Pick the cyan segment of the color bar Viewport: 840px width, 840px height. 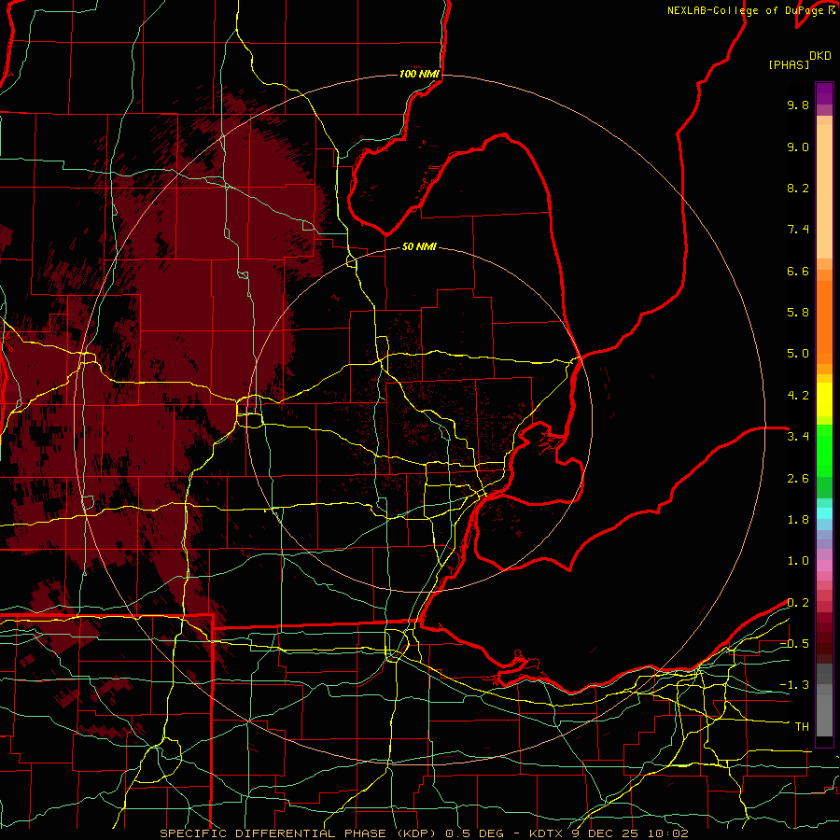(x=824, y=512)
